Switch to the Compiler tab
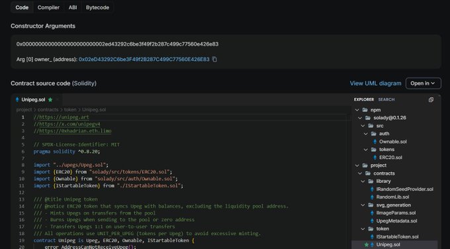450x249 pixels. 48,7
